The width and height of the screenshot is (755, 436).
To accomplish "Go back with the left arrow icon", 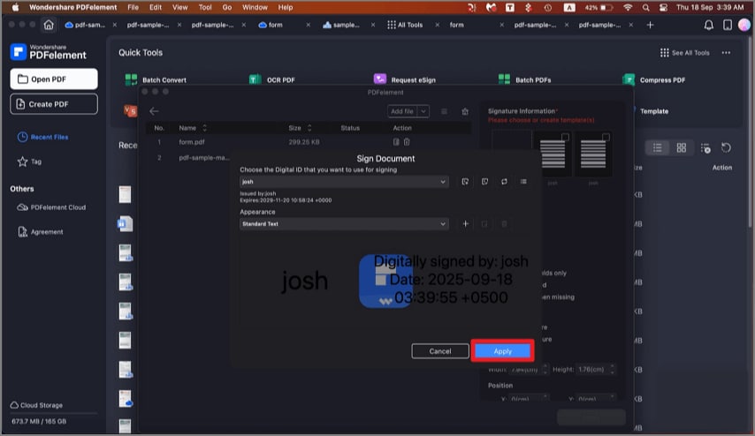I will (154, 111).
